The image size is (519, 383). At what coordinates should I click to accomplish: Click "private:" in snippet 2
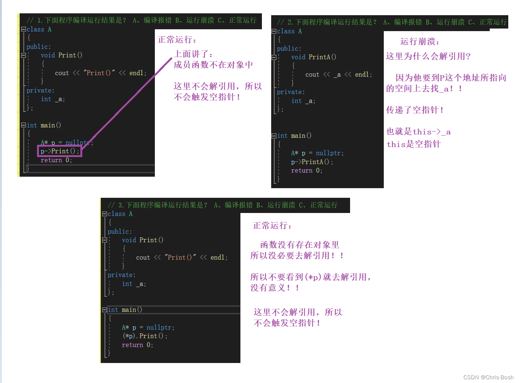[x=291, y=92]
